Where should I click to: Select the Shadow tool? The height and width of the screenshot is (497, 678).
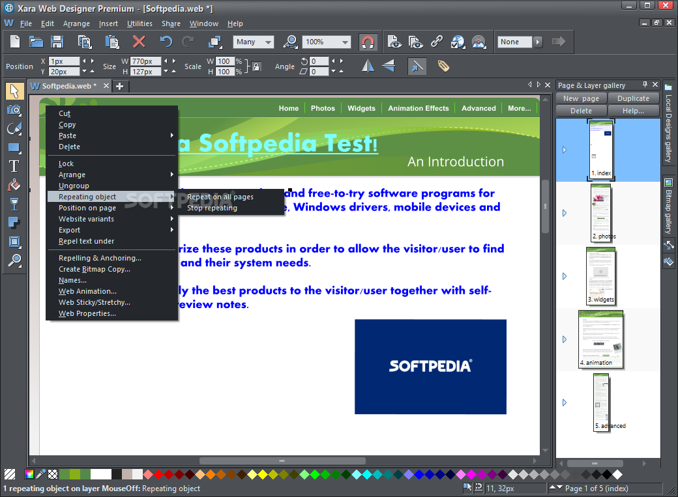point(14,223)
